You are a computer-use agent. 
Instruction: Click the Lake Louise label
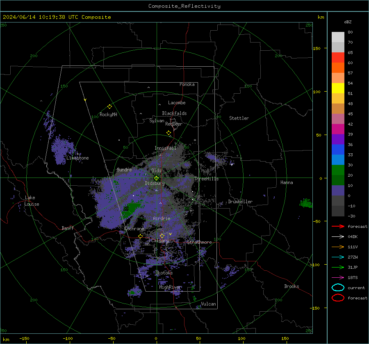32,201
